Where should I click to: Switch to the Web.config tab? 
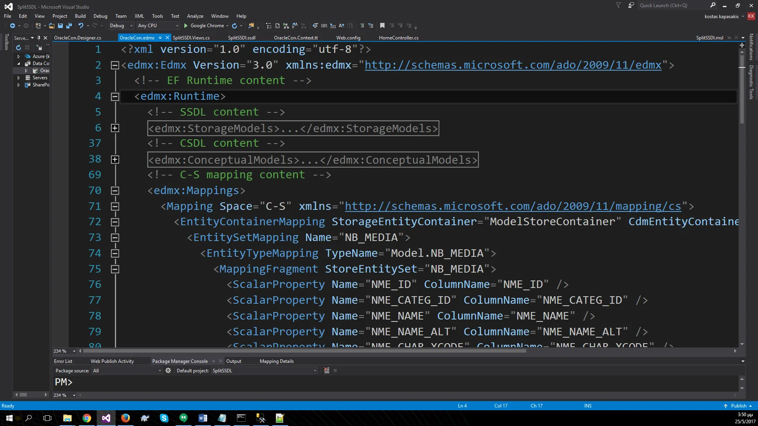click(x=348, y=38)
